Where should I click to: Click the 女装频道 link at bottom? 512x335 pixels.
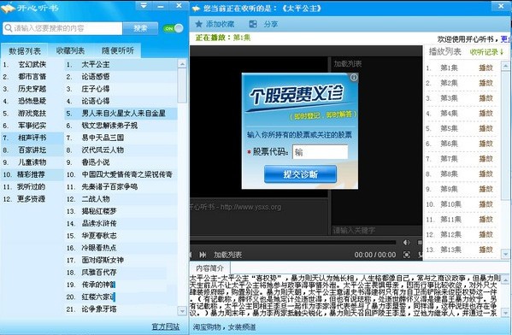click(x=242, y=326)
